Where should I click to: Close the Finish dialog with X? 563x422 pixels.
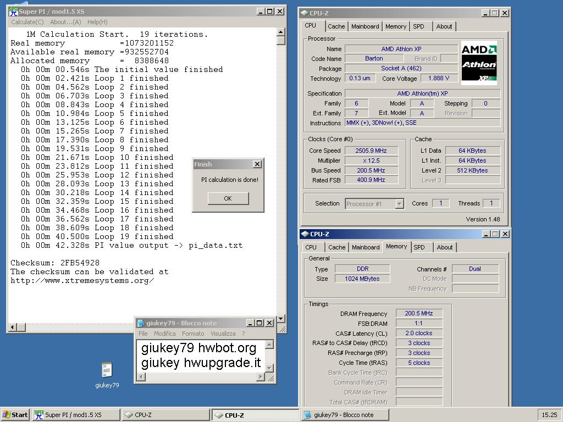(x=257, y=164)
